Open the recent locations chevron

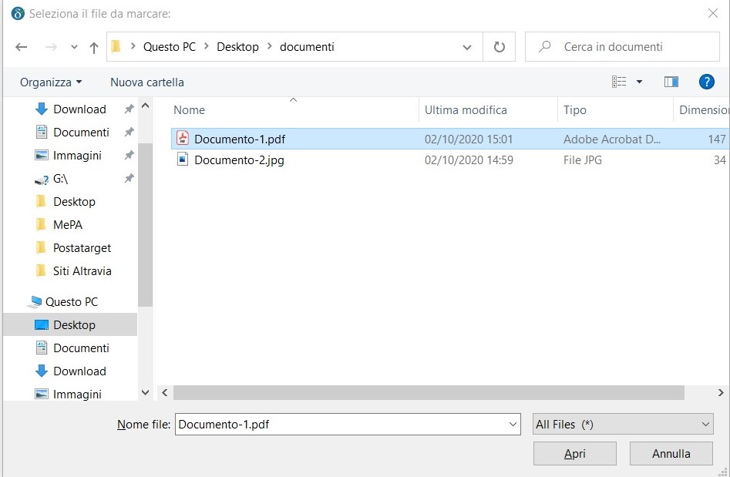[74, 47]
